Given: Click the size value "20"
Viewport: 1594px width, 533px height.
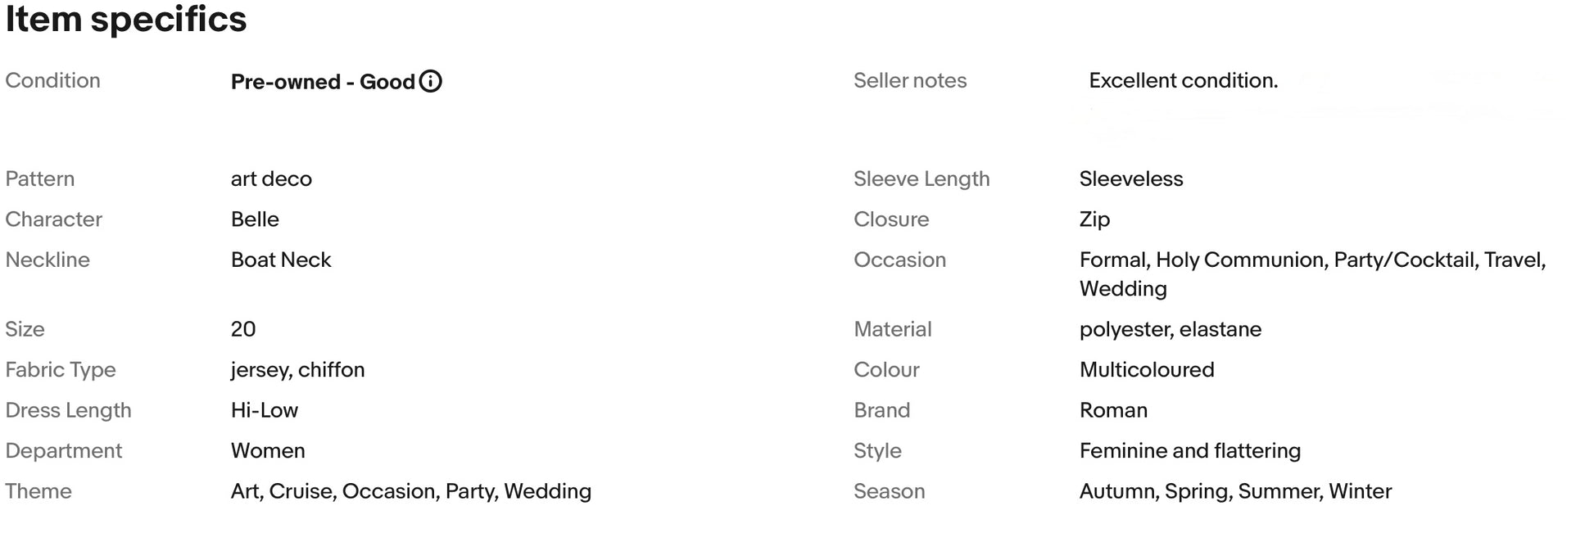Looking at the screenshot, I should point(243,329).
